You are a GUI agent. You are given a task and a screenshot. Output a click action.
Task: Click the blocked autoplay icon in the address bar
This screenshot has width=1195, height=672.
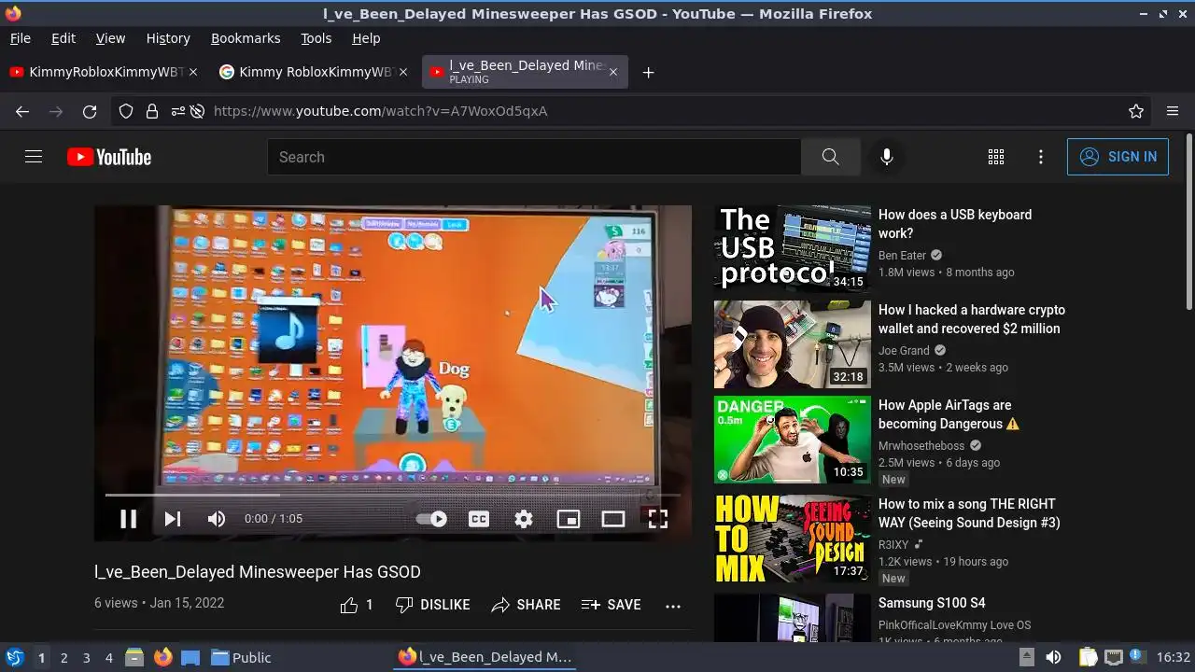[197, 111]
